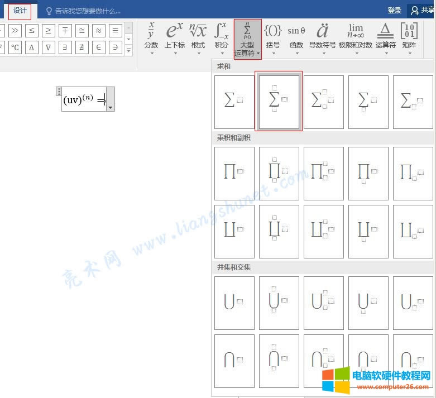The width and height of the screenshot is (436, 398).
Task: Insert the plain union operator without limits
Action: pos(234,303)
